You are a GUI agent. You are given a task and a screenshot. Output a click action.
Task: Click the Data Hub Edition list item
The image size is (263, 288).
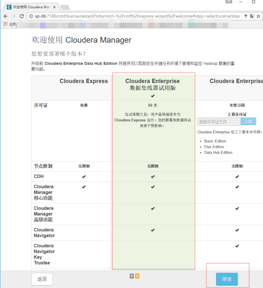click(x=218, y=153)
